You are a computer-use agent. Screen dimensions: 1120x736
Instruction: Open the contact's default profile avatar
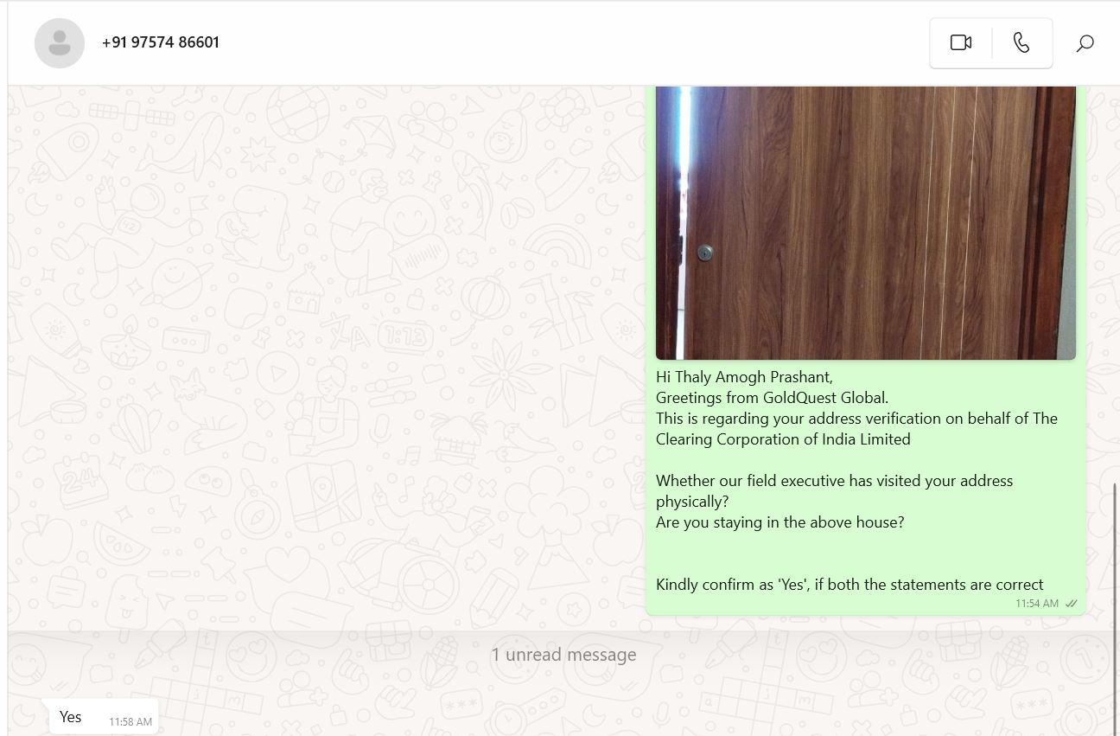[x=60, y=43]
